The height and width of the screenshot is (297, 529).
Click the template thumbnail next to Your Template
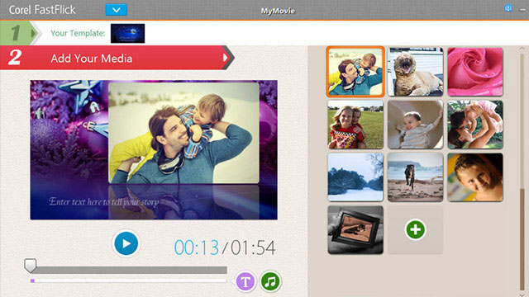(127, 33)
